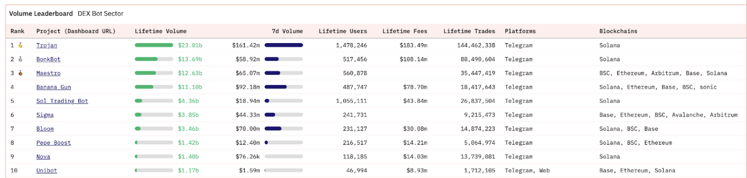Select the $11.10b lifetime volume value
The image size is (747, 178).
[x=190, y=87]
